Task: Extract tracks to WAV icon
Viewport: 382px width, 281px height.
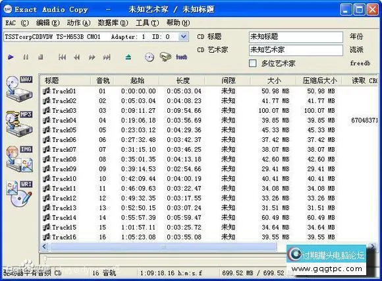Action: tap(19, 89)
